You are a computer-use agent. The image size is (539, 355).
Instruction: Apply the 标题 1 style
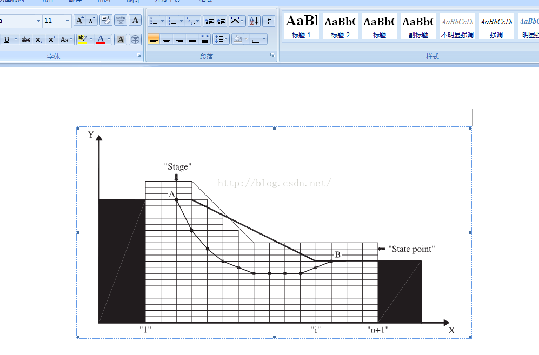point(302,26)
